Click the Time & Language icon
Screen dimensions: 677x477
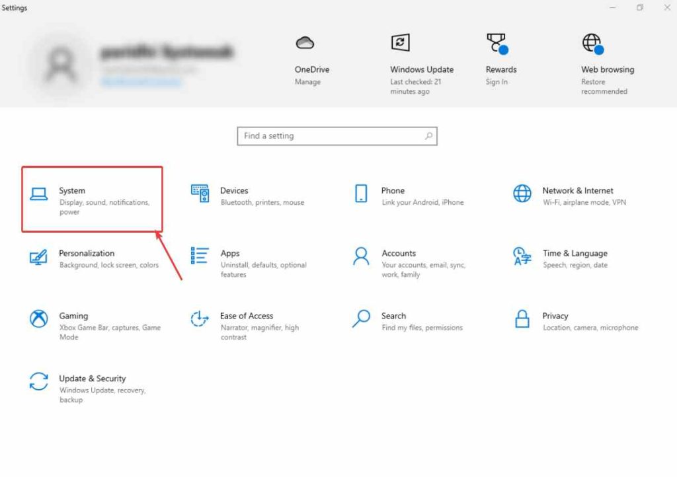[x=522, y=256]
